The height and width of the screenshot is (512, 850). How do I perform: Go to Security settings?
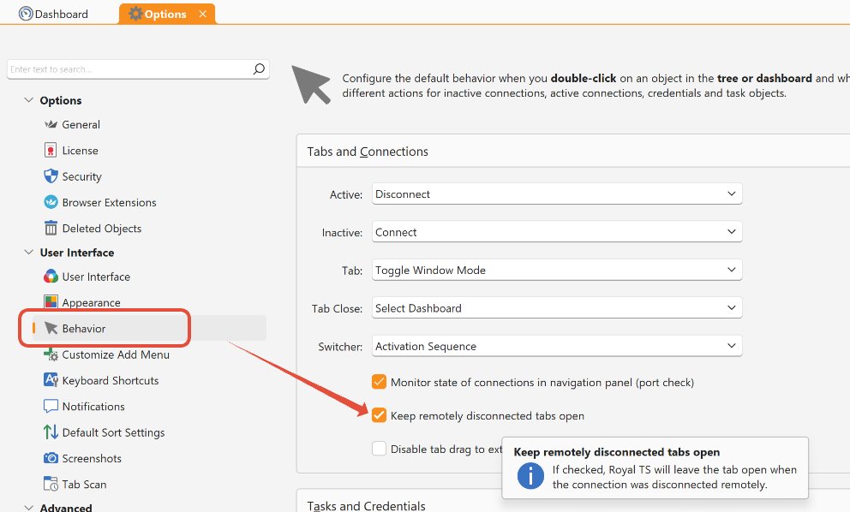click(82, 176)
